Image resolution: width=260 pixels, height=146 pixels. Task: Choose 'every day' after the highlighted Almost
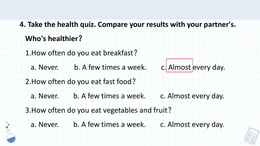[209, 68]
